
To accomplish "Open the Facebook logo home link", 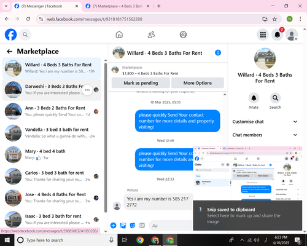I will tap(10, 34).
